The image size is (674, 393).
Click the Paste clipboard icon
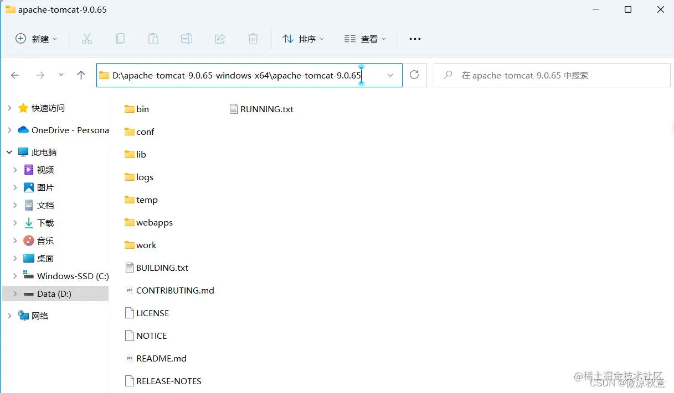click(x=153, y=39)
